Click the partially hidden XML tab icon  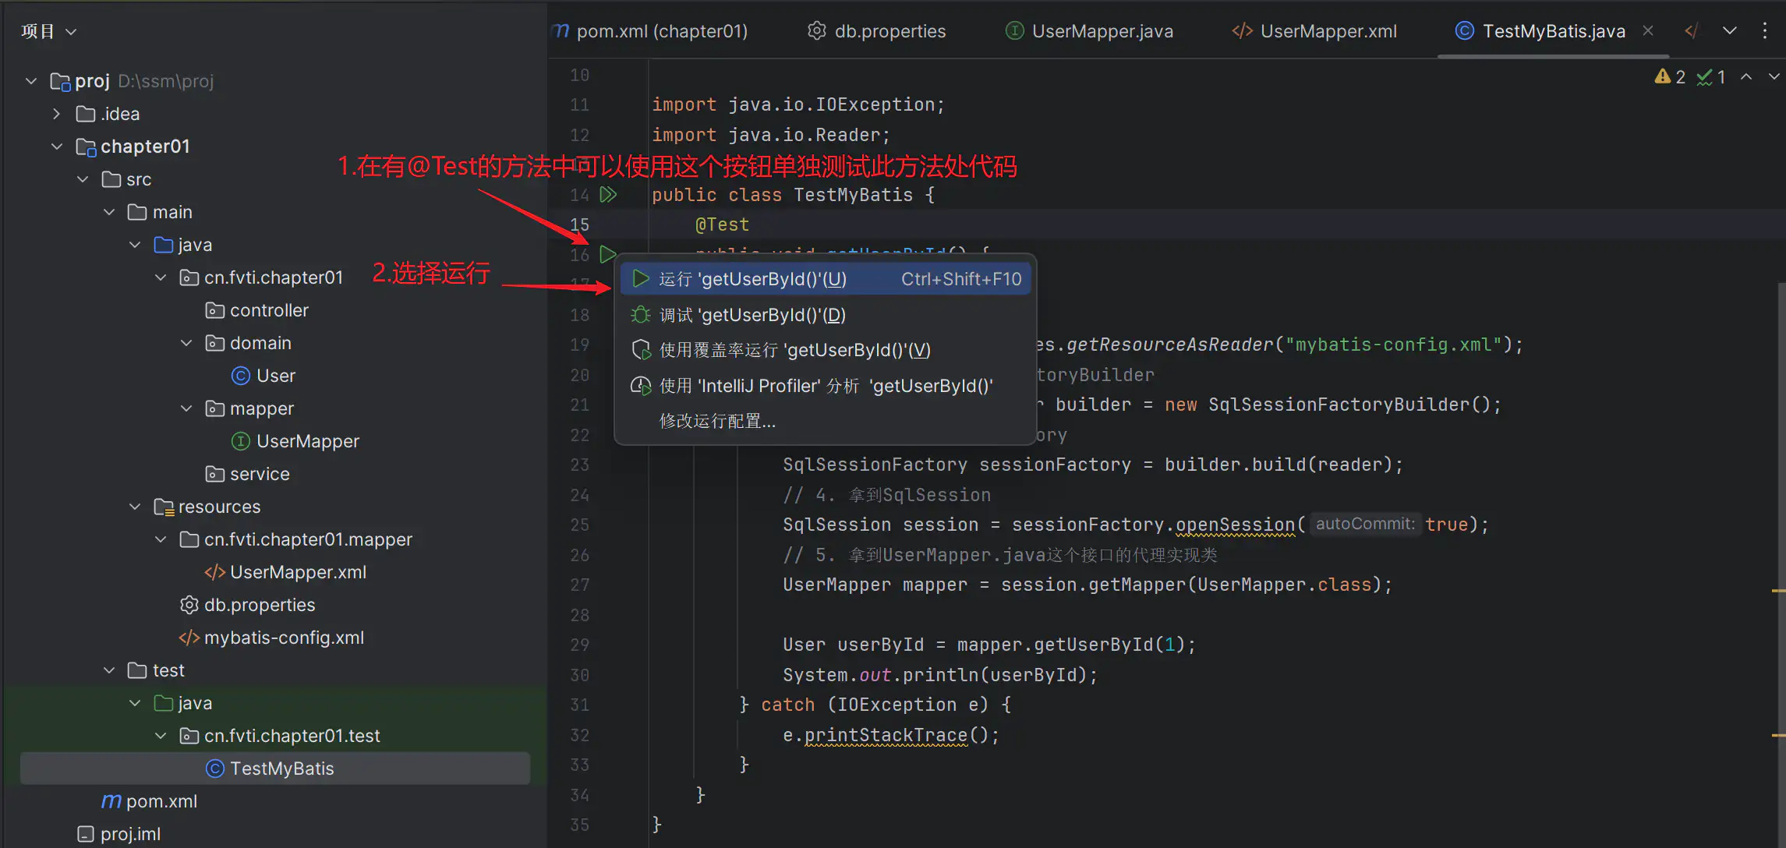point(1690,30)
